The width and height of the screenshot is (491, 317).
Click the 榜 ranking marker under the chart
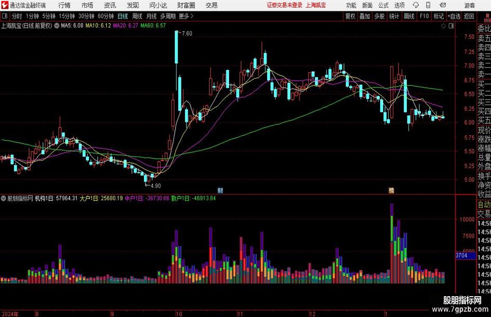[x=391, y=190]
